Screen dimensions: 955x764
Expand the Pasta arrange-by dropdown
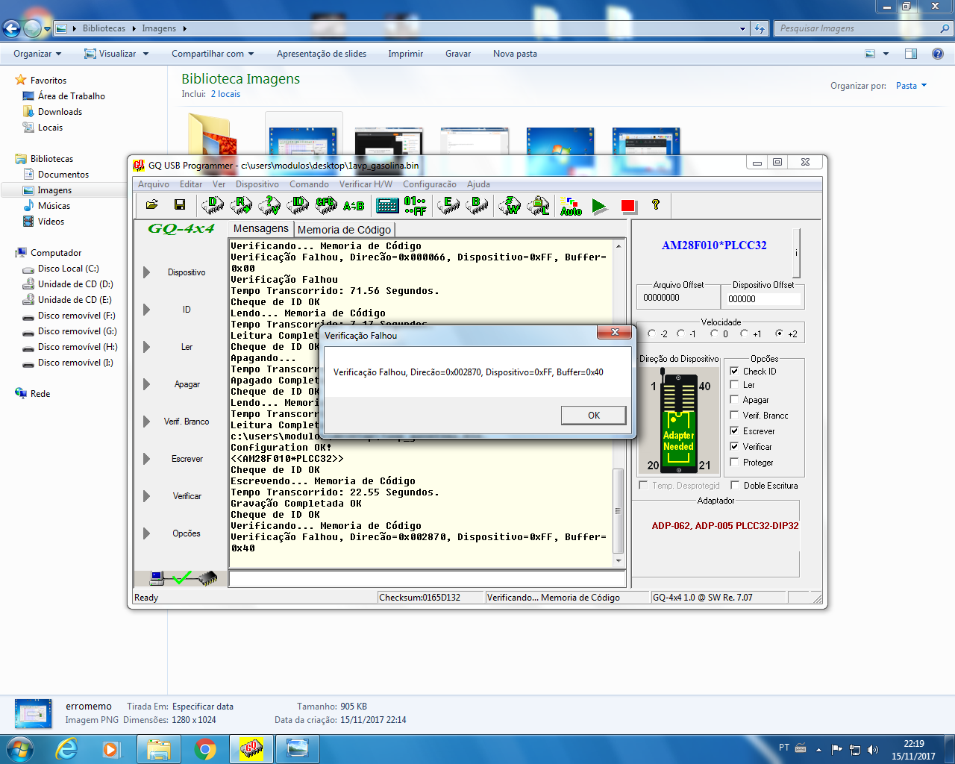click(911, 86)
